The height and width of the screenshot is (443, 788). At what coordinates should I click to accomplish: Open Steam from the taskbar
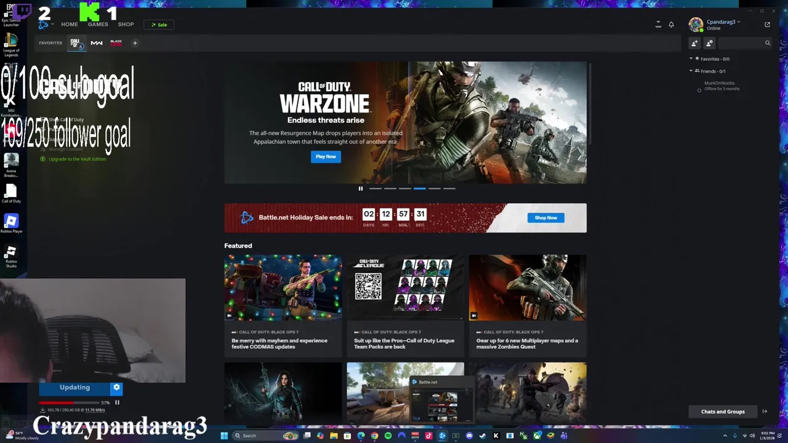pos(483,436)
